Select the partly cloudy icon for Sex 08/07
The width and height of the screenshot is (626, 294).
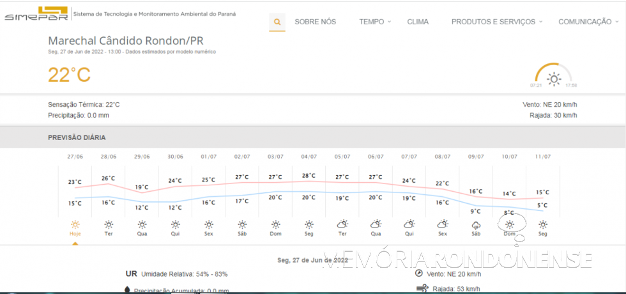tap(443, 224)
